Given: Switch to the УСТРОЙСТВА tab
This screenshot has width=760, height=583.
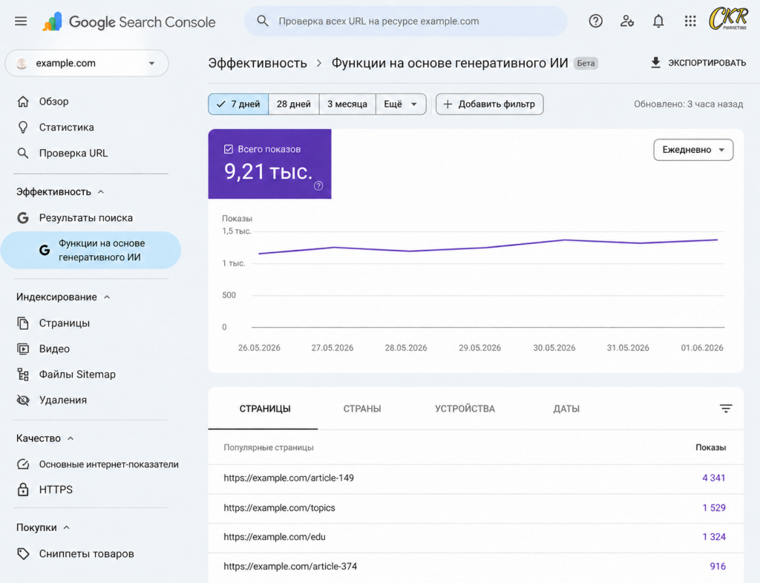Looking at the screenshot, I should pyautogui.click(x=465, y=409).
